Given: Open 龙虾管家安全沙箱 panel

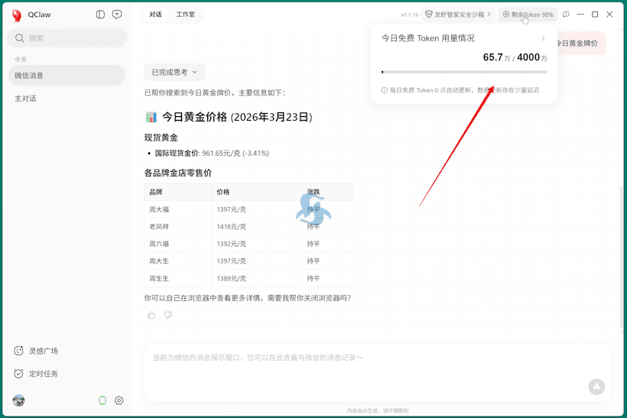Looking at the screenshot, I should (458, 15).
